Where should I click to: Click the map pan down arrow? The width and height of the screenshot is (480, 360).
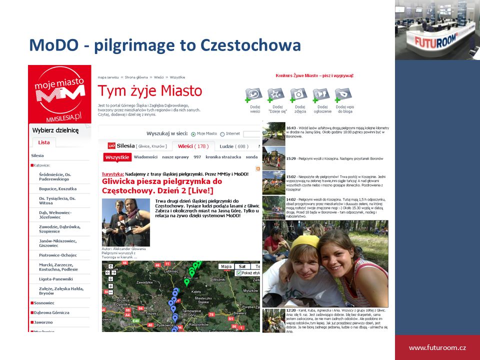[111, 278]
